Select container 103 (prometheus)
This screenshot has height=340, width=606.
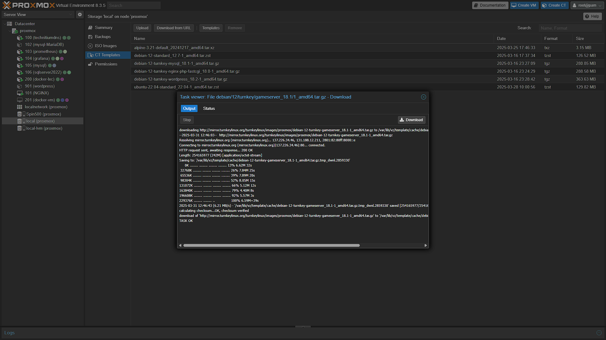point(41,51)
